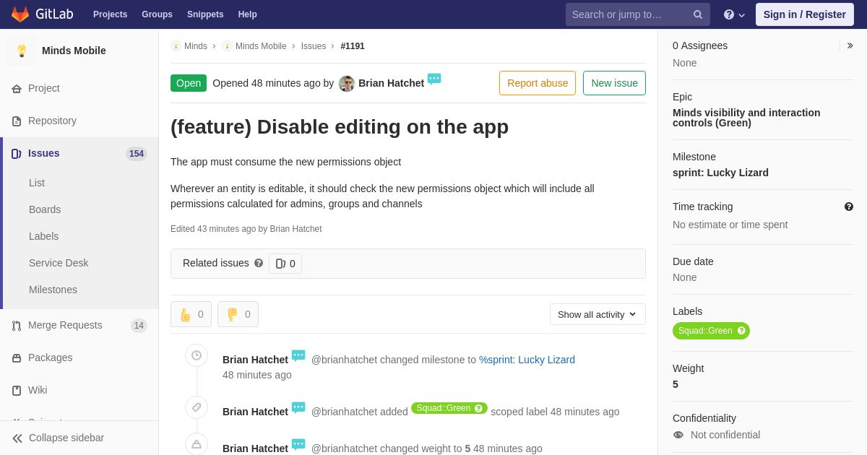Click the search magnifier icon
867x455 pixels.
point(697,14)
